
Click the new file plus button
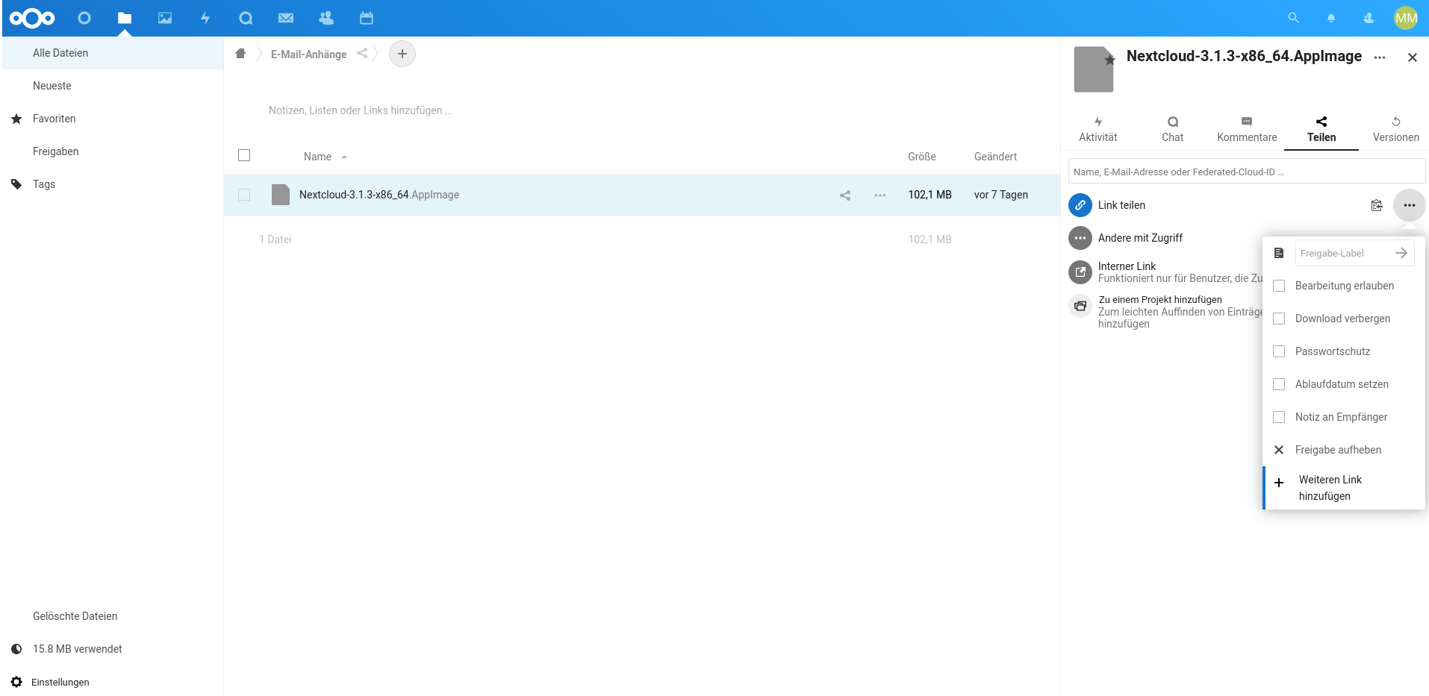[x=402, y=54]
